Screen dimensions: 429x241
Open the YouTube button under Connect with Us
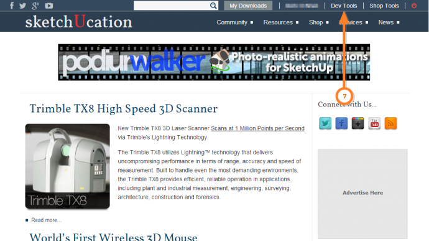[374, 123]
